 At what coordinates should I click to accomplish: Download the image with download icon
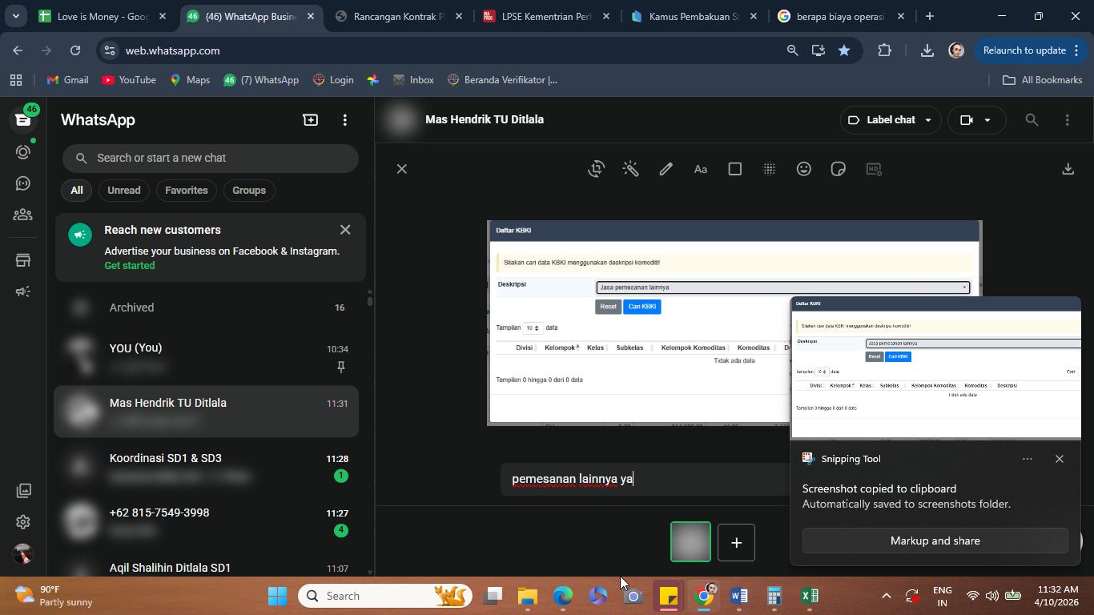(1068, 169)
